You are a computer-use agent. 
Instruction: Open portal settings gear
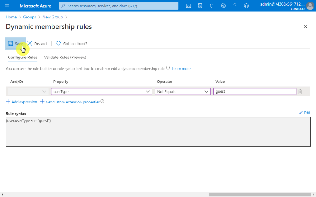(223, 6)
